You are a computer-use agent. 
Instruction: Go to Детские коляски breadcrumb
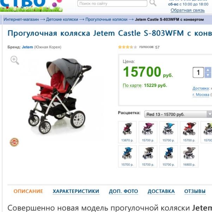point(62,19)
